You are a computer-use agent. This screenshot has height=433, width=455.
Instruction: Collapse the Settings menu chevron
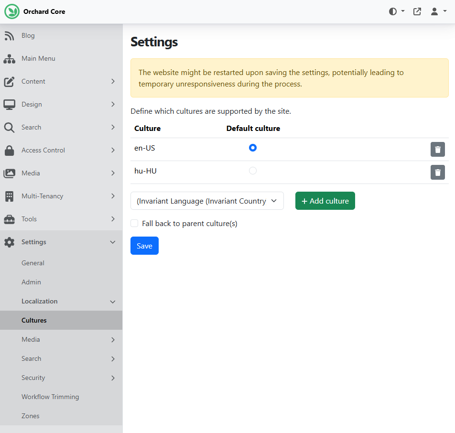point(113,242)
